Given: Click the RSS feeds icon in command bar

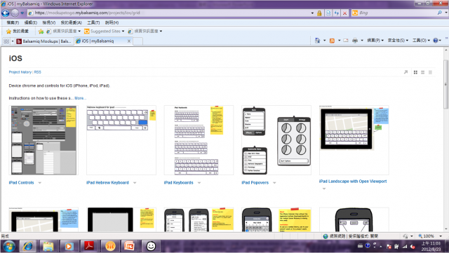Looking at the screenshot, I should (332, 41).
